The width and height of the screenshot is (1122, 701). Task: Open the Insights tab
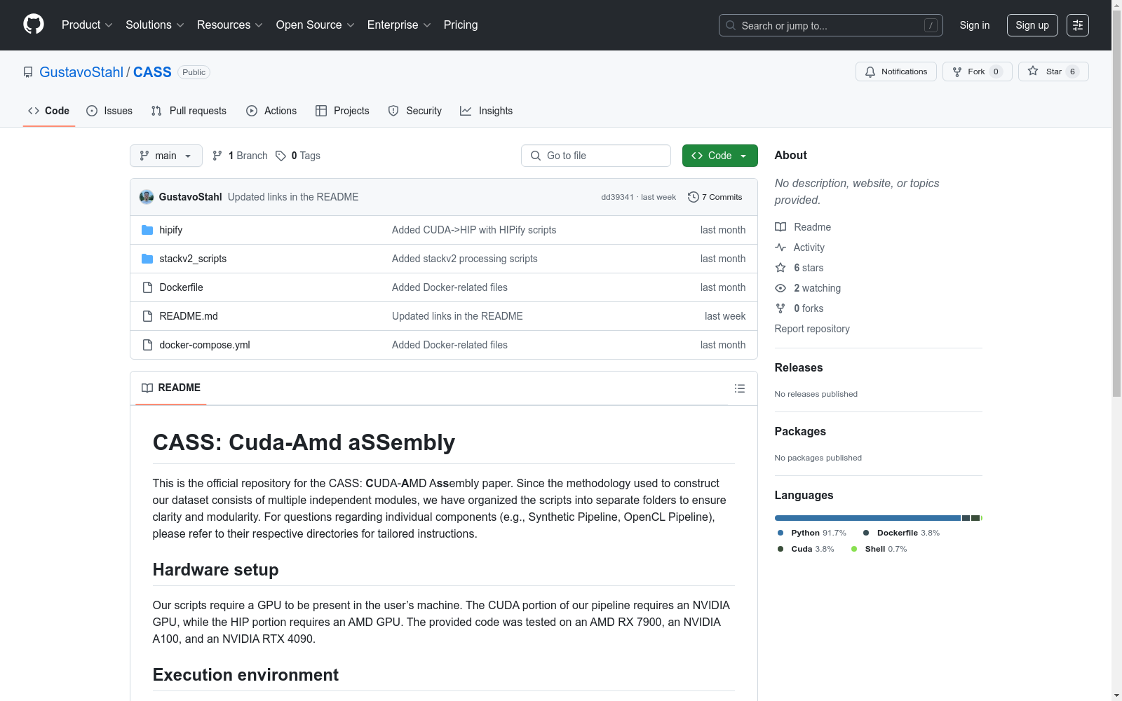coord(487,111)
